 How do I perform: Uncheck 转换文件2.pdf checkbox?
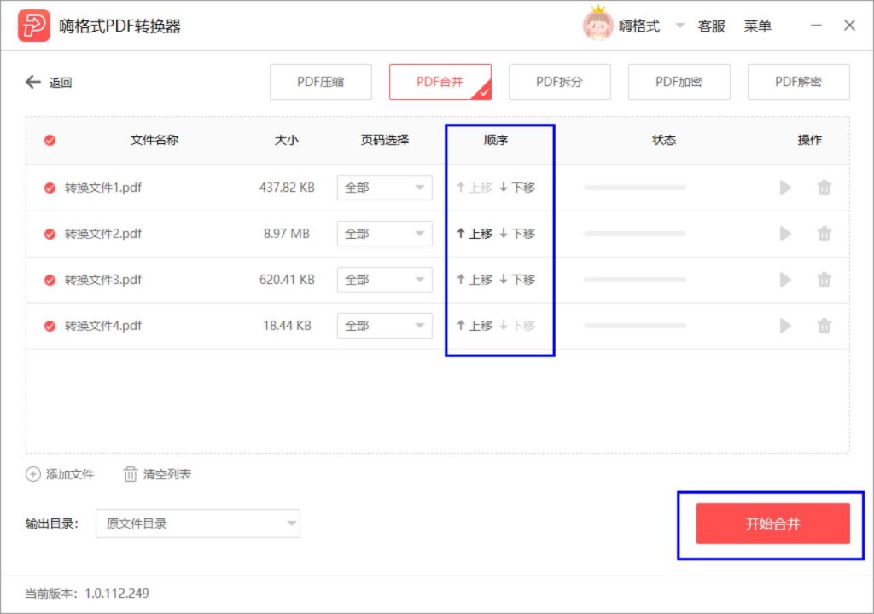pos(50,234)
